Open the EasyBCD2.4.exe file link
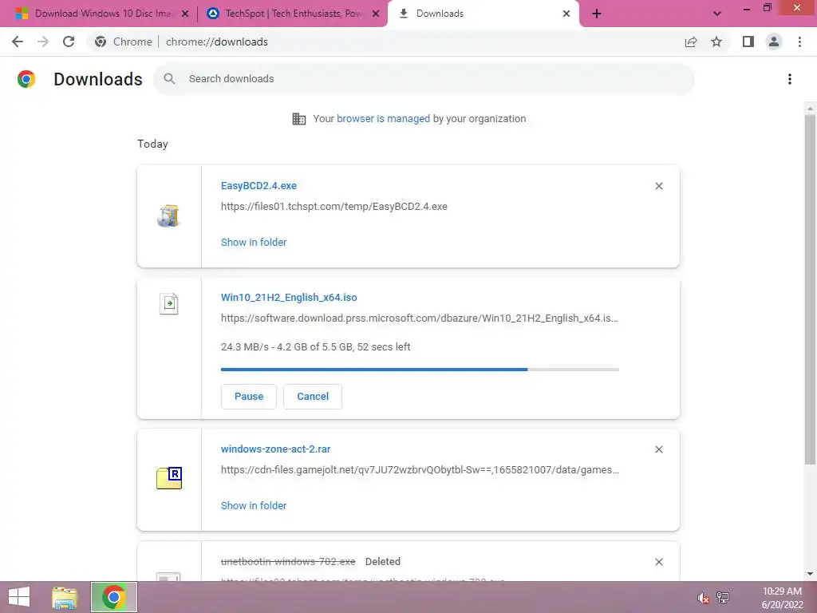This screenshot has height=613, width=817. click(259, 185)
